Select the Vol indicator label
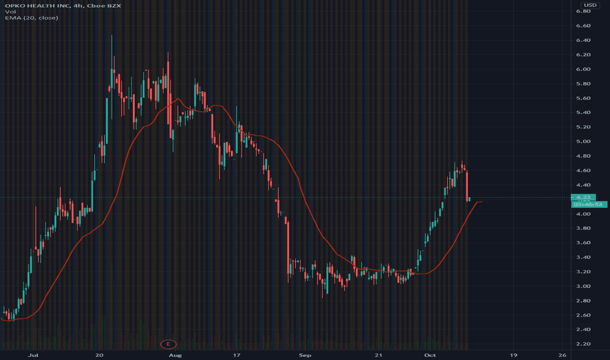 tap(10, 12)
